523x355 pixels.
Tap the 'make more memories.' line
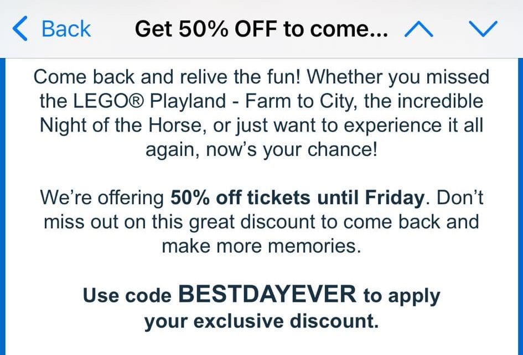click(261, 246)
